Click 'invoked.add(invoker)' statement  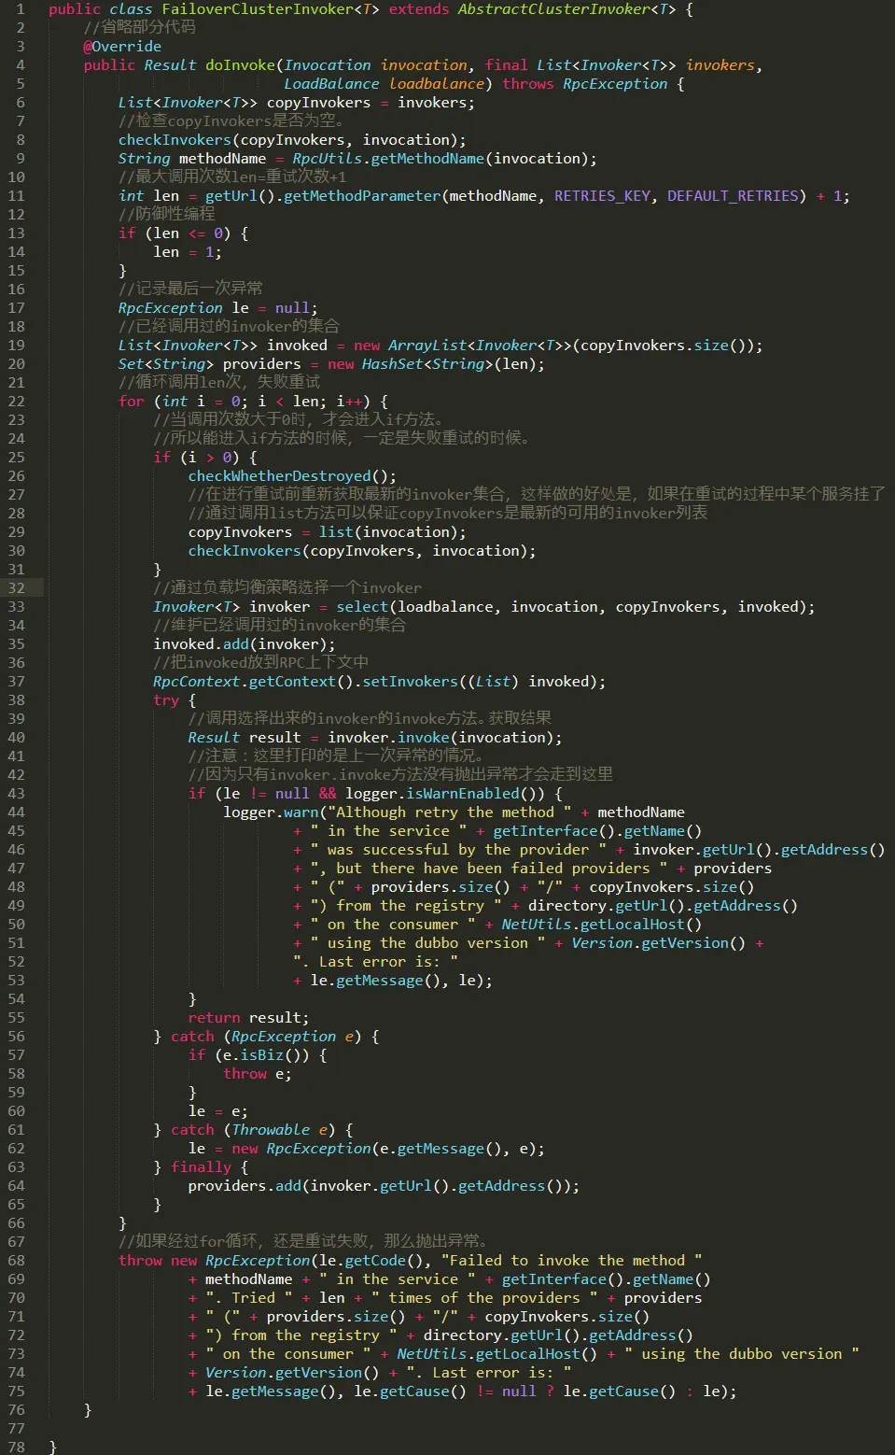click(x=245, y=644)
